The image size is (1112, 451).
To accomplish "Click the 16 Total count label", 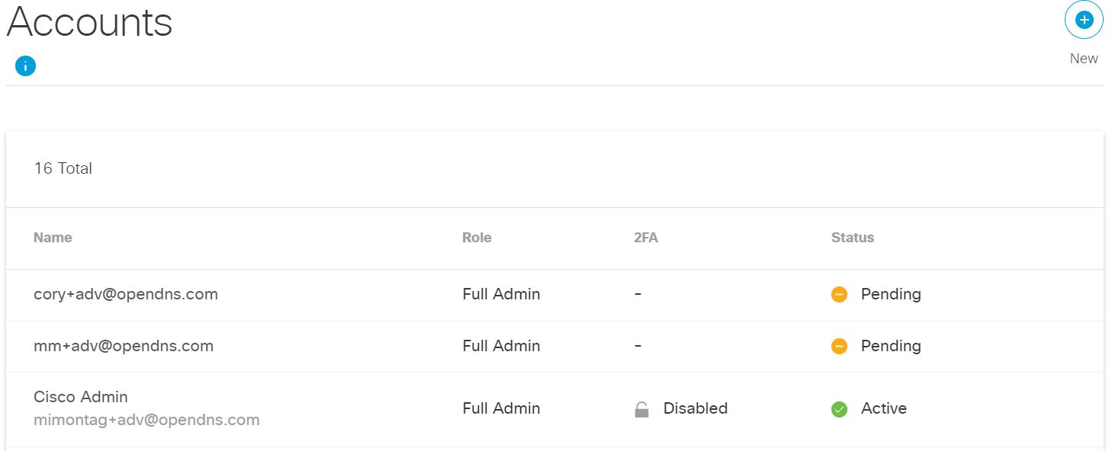I will point(63,168).
